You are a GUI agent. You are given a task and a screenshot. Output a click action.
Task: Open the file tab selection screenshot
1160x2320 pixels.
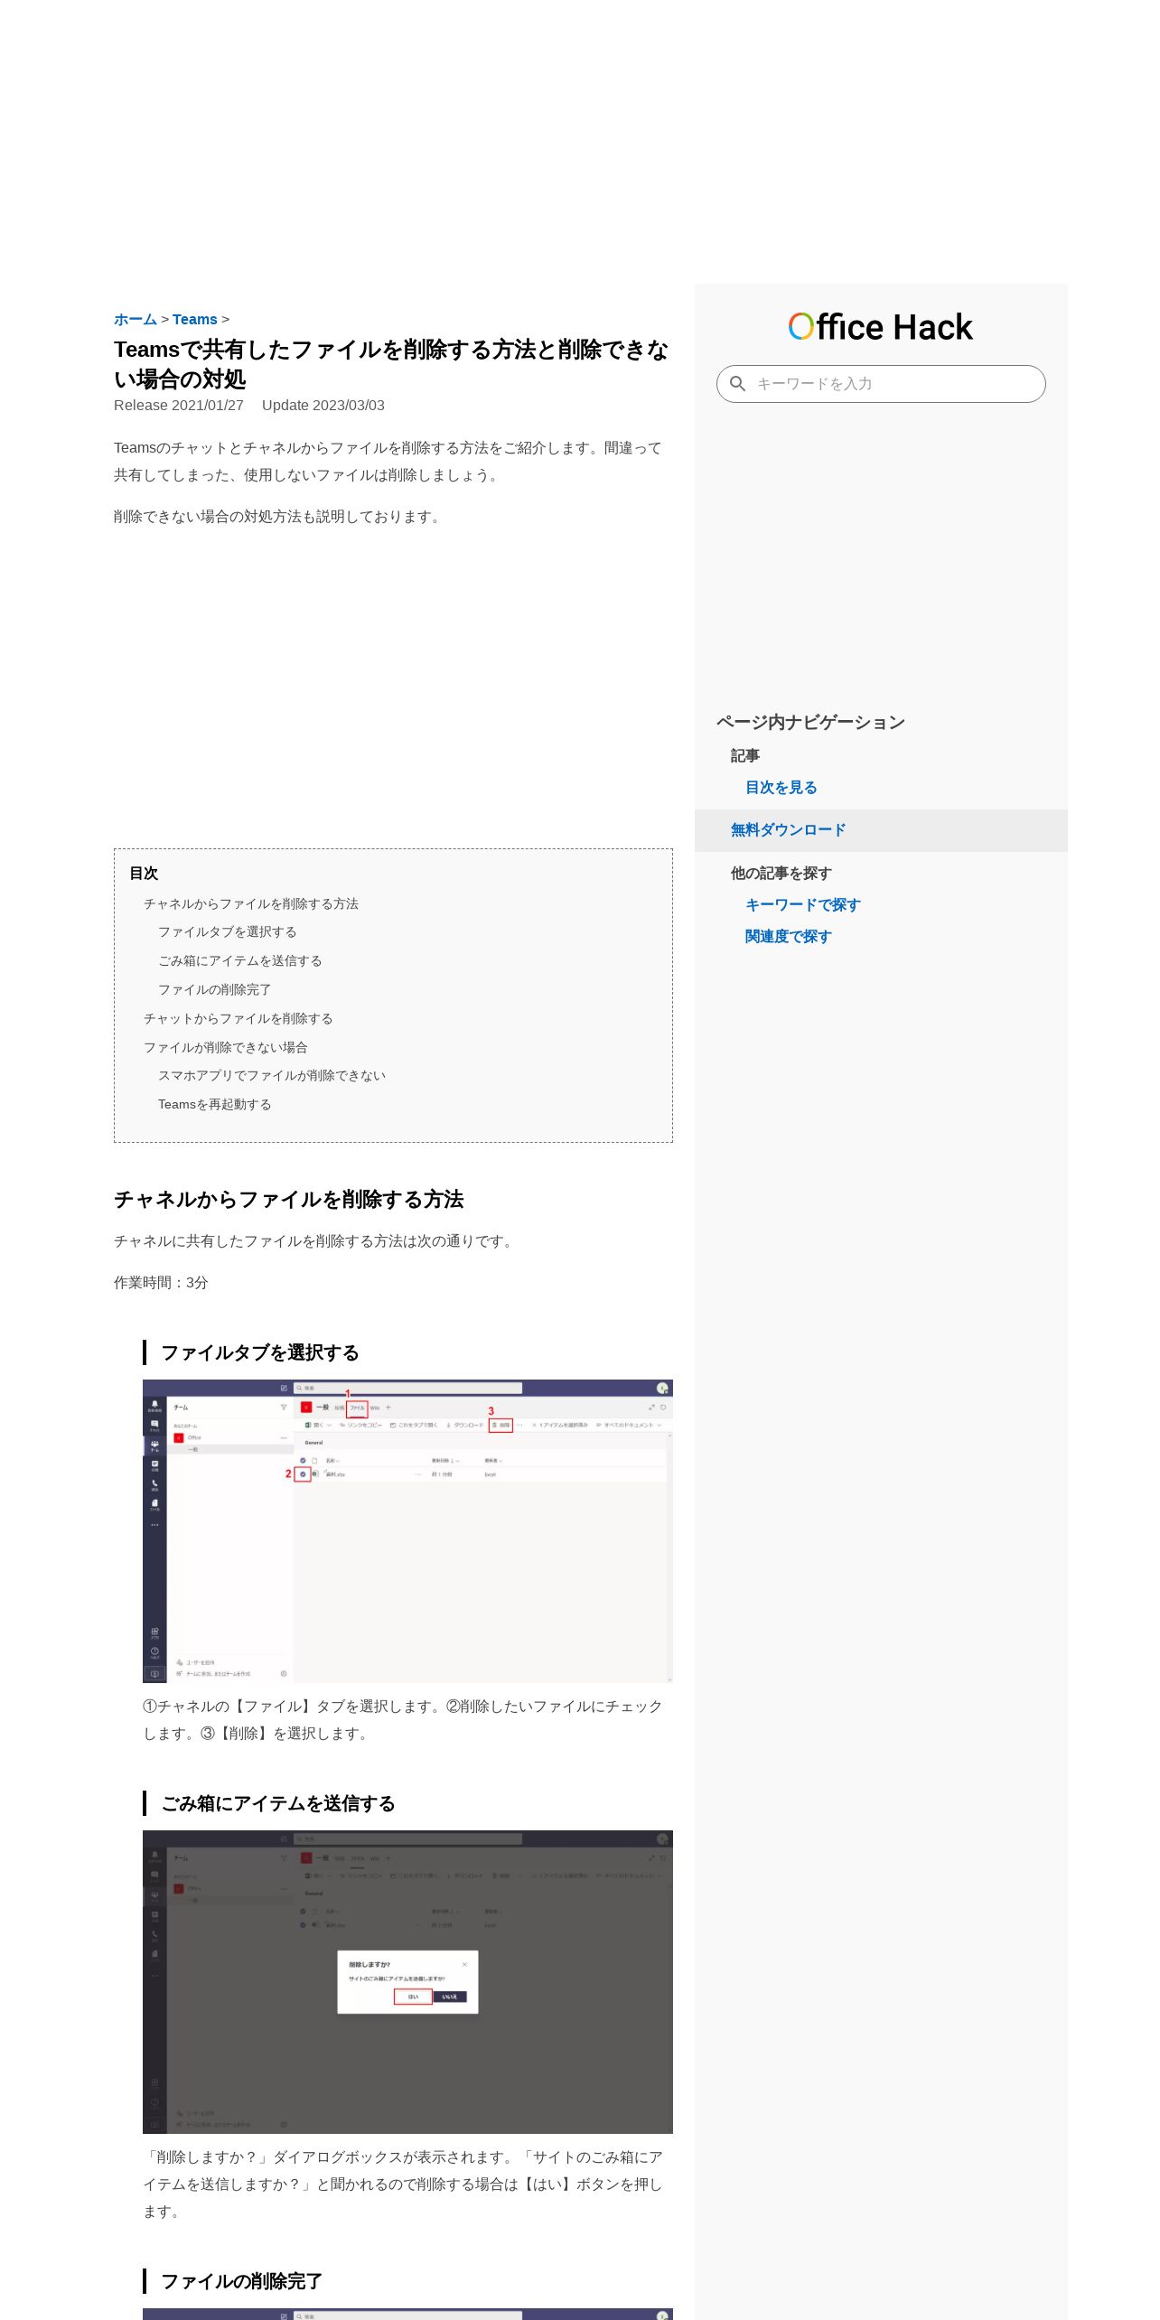[x=407, y=1530]
